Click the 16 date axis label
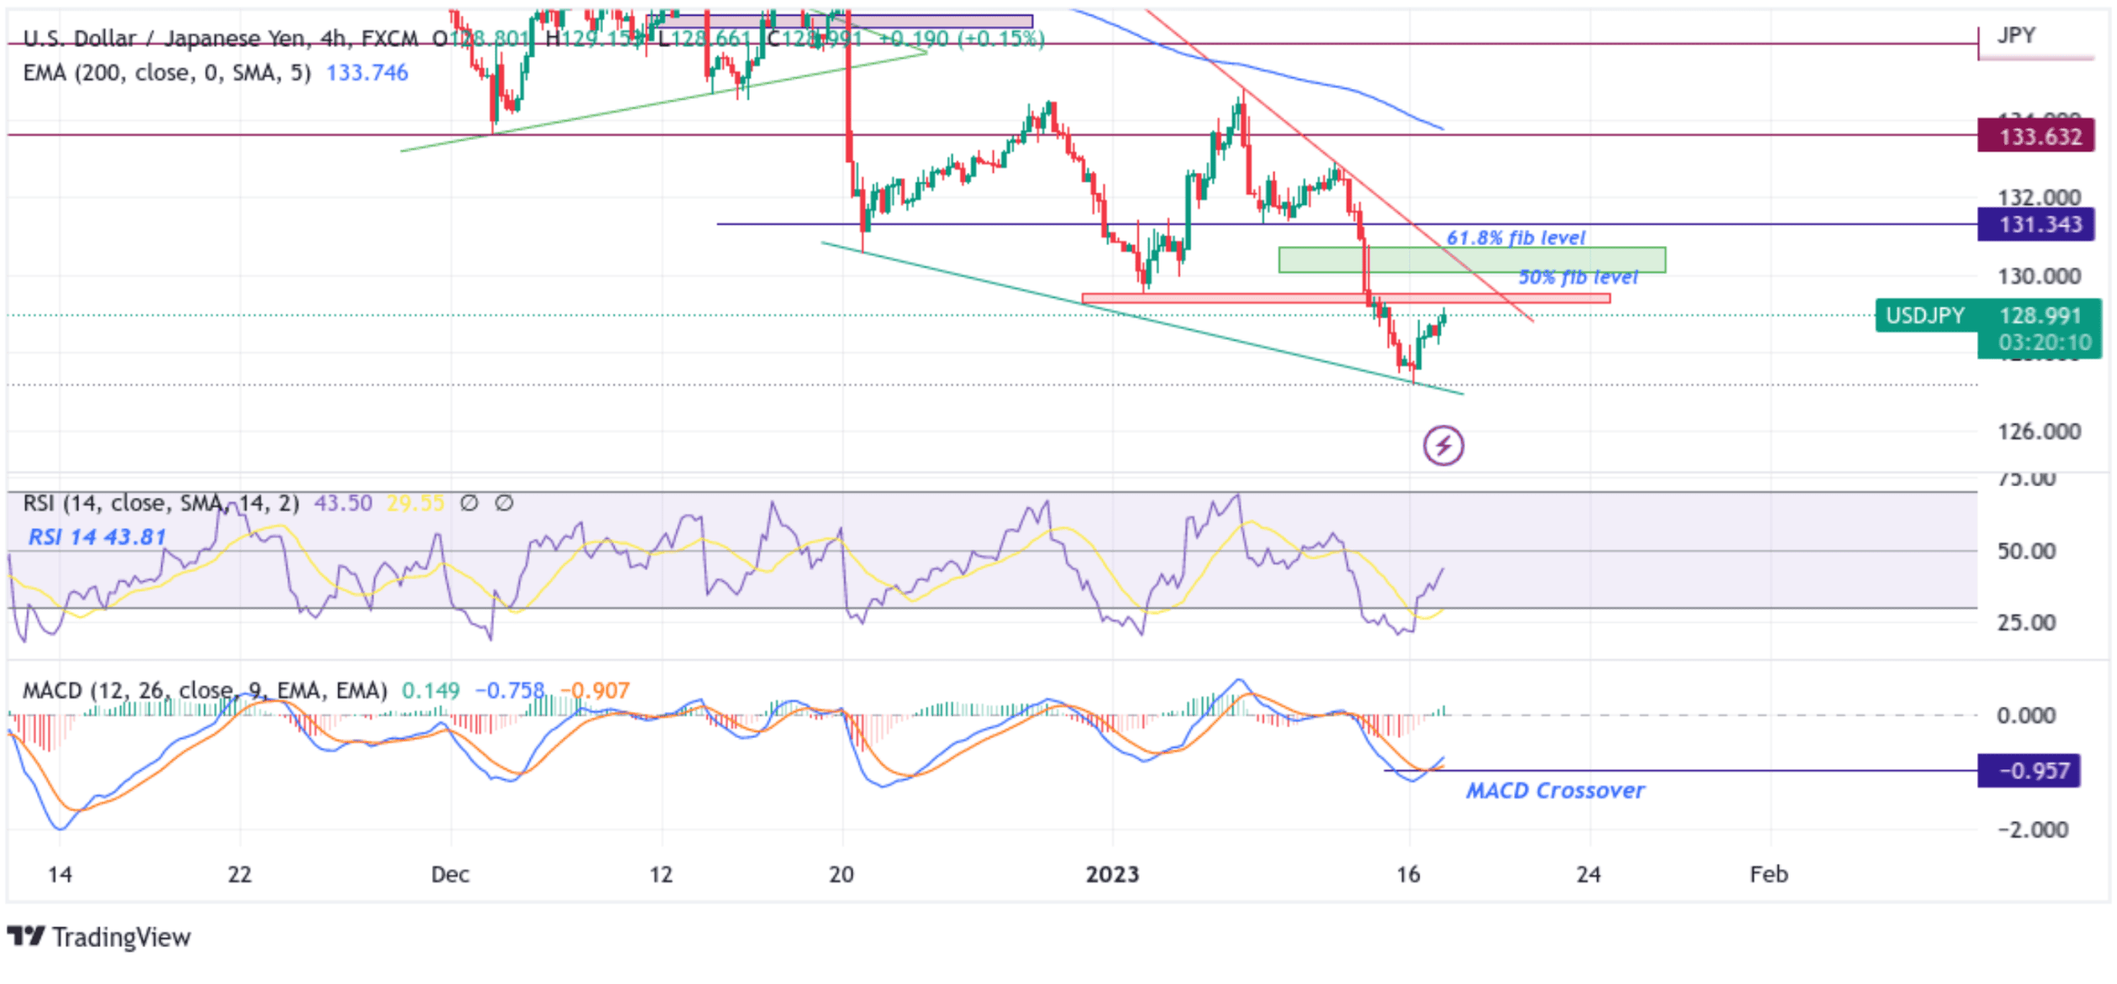Screen dimensions: 2117x984 click(1408, 873)
